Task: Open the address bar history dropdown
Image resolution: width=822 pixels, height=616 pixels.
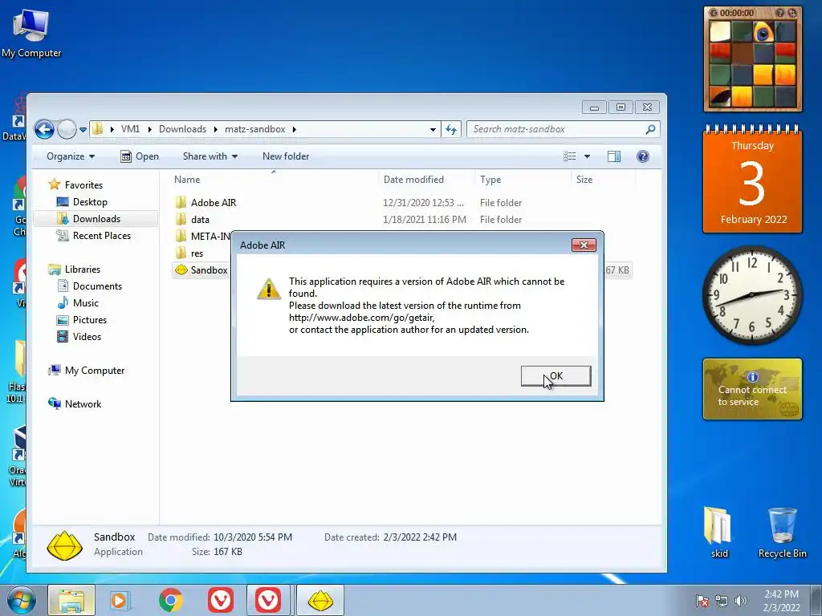Action: [433, 129]
